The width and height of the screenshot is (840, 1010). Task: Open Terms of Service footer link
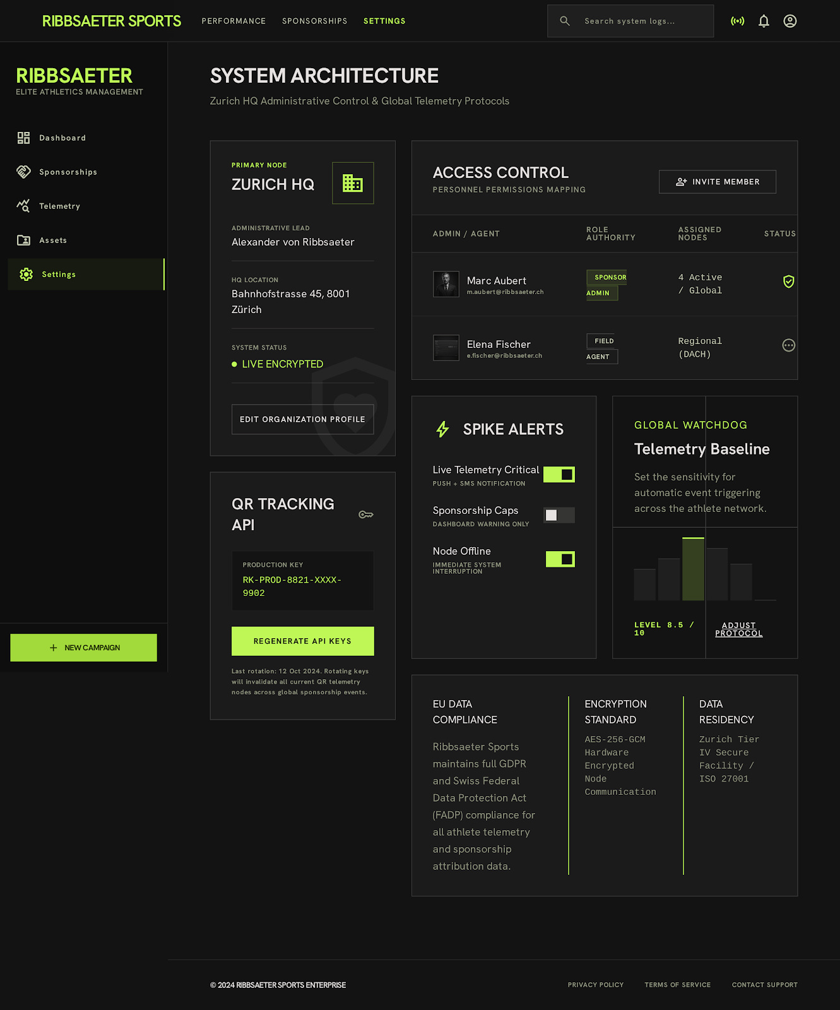click(678, 985)
